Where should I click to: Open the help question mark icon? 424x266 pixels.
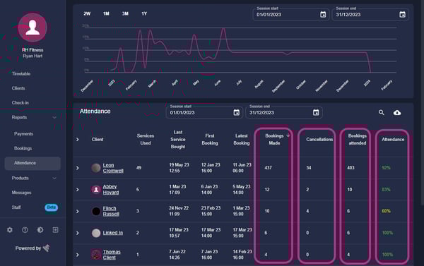[x=25, y=230]
